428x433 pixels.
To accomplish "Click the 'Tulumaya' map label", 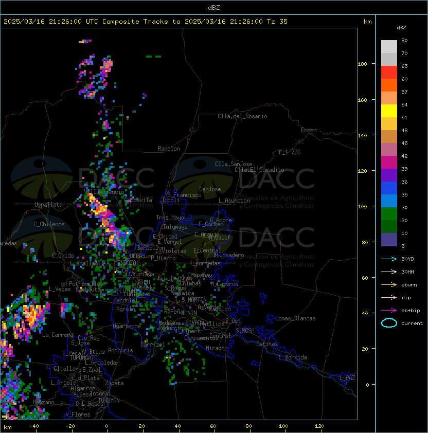I will [x=175, y=227].
